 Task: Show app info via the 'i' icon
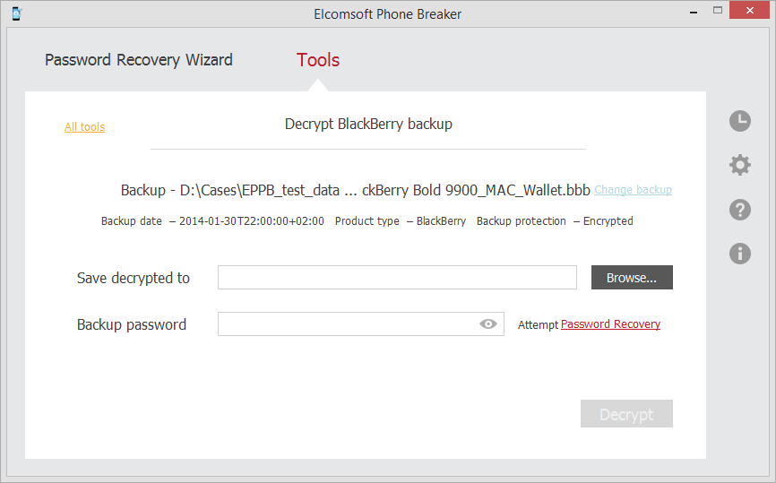[x=739, y=254]
